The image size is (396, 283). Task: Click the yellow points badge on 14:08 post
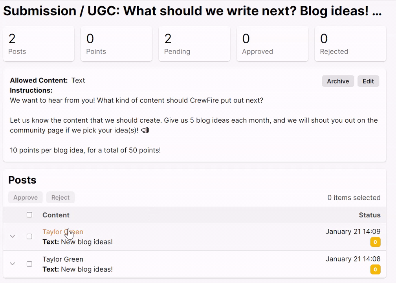click(x=375, y=270)
